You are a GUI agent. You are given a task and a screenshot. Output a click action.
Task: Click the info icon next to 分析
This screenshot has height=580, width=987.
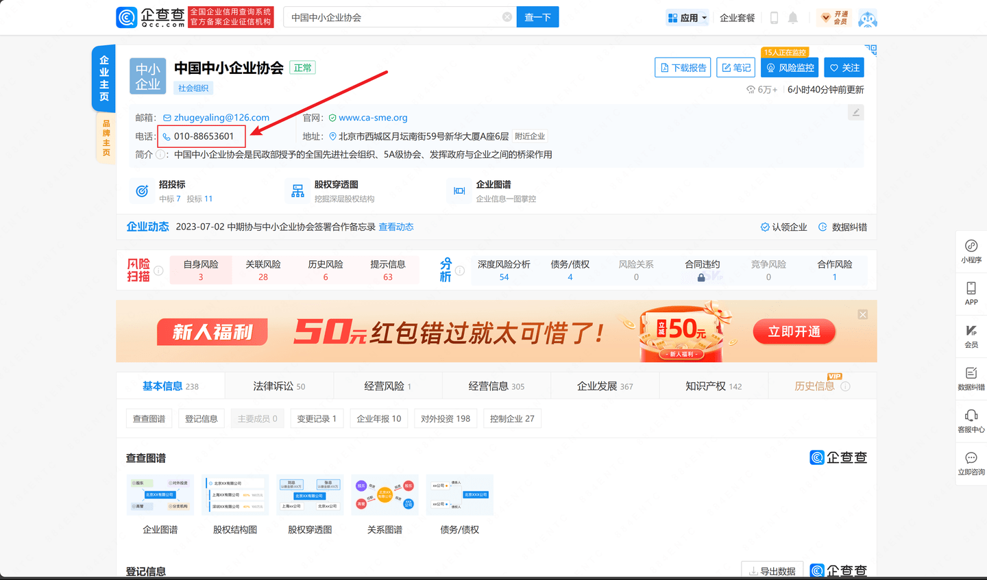(x=460, y=270)
